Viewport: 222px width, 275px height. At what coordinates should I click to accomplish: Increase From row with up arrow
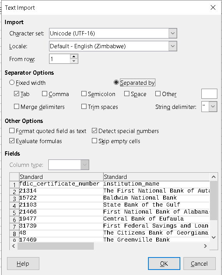pos(74,57)
